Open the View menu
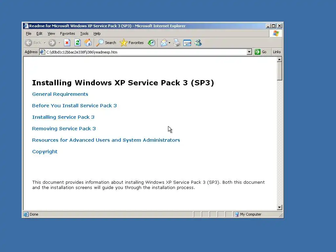336x252 pixels. 51,34
